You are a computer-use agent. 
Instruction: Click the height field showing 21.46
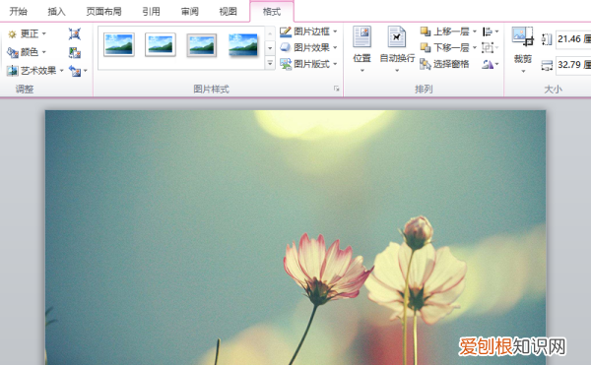(573, 39)
